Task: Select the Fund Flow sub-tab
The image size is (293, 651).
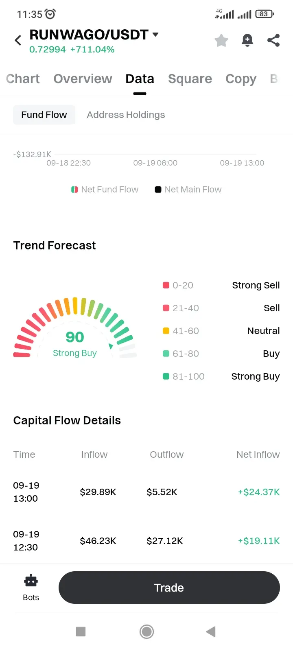Action: click(x=44, y=115)
